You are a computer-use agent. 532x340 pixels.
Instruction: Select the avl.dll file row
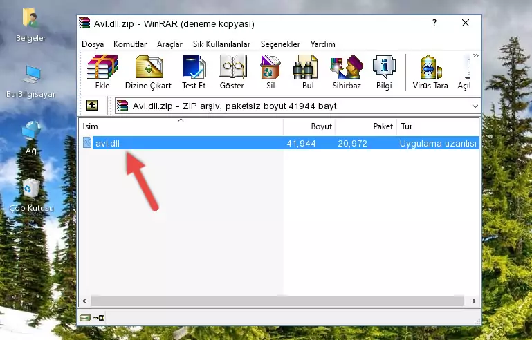tap(279, 143)
